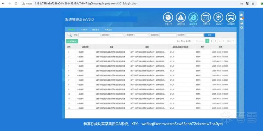Click Next in the pagination
Screen dimensions: 263x131
(231, 41)
